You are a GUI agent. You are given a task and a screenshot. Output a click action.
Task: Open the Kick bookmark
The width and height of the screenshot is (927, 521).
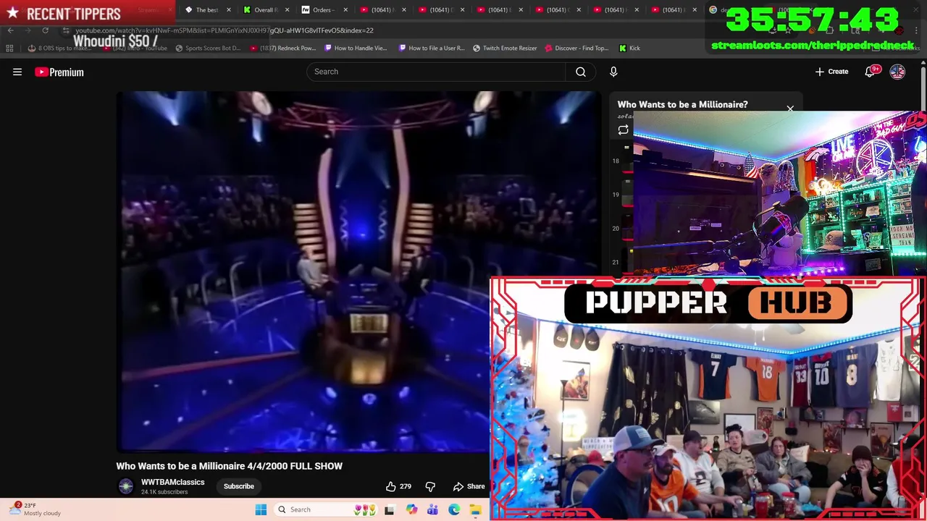pos(629,48)
